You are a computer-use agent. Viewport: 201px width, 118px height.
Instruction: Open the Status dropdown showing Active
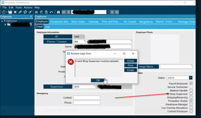point(191,78)
